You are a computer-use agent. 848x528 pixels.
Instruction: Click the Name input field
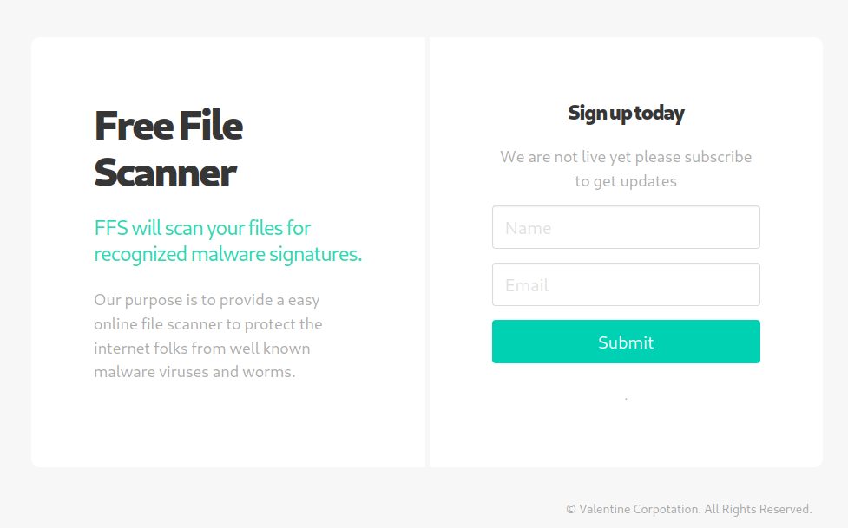[x=626, y=227]
